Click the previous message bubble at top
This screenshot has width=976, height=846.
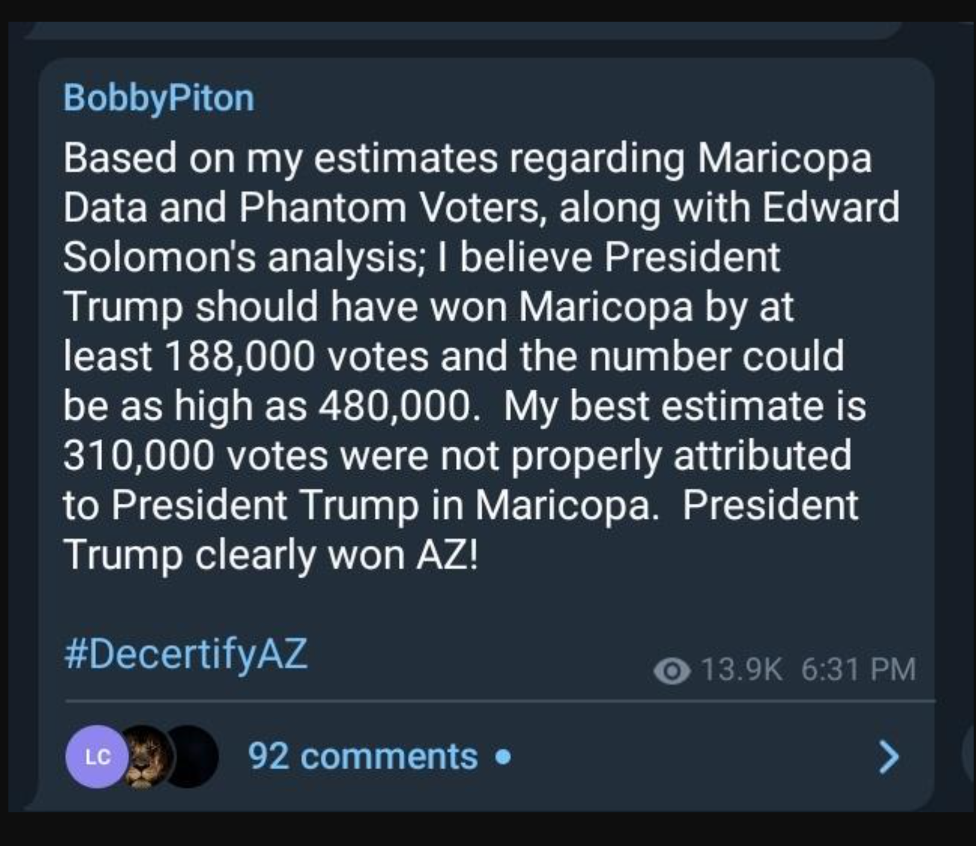pos(463,29)
